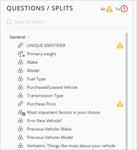Click the scales icon next to Primary weight
This screenshot has height=150, width=137.
pos(21,54)
